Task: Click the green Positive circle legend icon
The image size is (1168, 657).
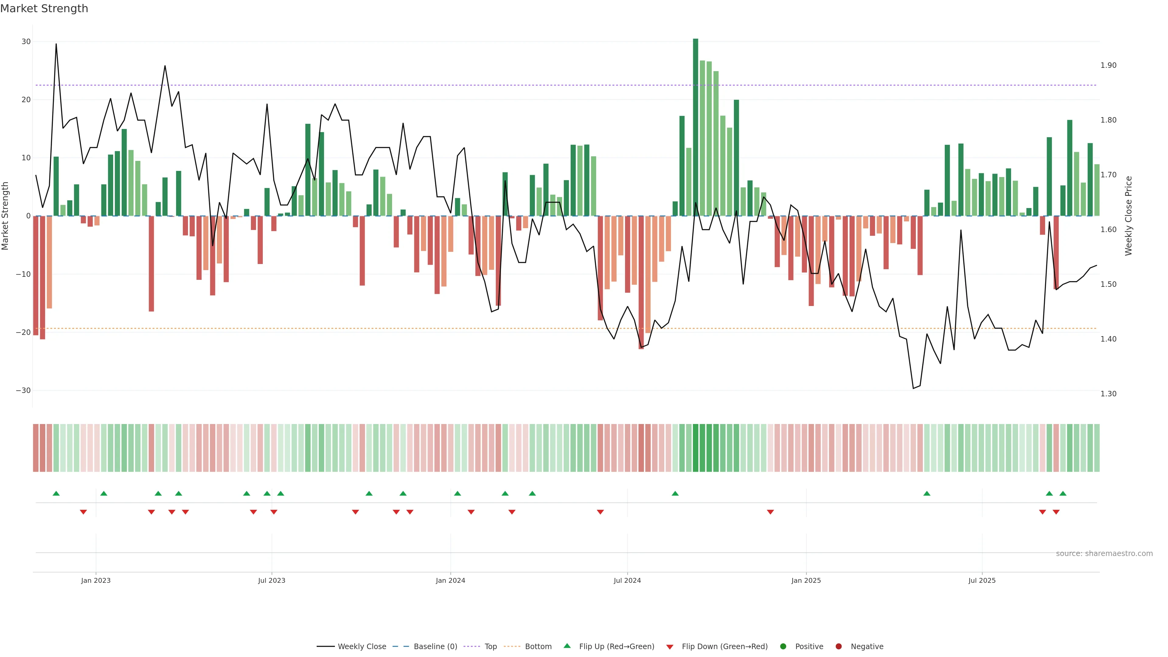Action: point(783,646)
